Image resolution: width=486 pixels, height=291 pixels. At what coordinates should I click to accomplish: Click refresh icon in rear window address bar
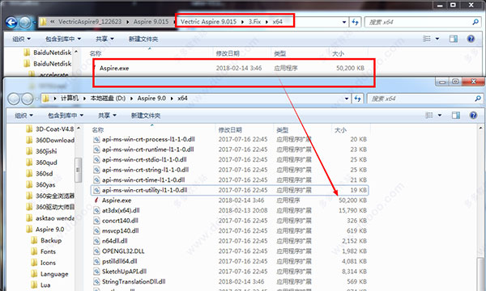click(356, 22)
